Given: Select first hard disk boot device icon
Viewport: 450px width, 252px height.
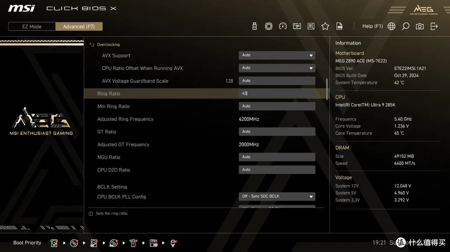Looking at the screenshot, I should (54, 243).
